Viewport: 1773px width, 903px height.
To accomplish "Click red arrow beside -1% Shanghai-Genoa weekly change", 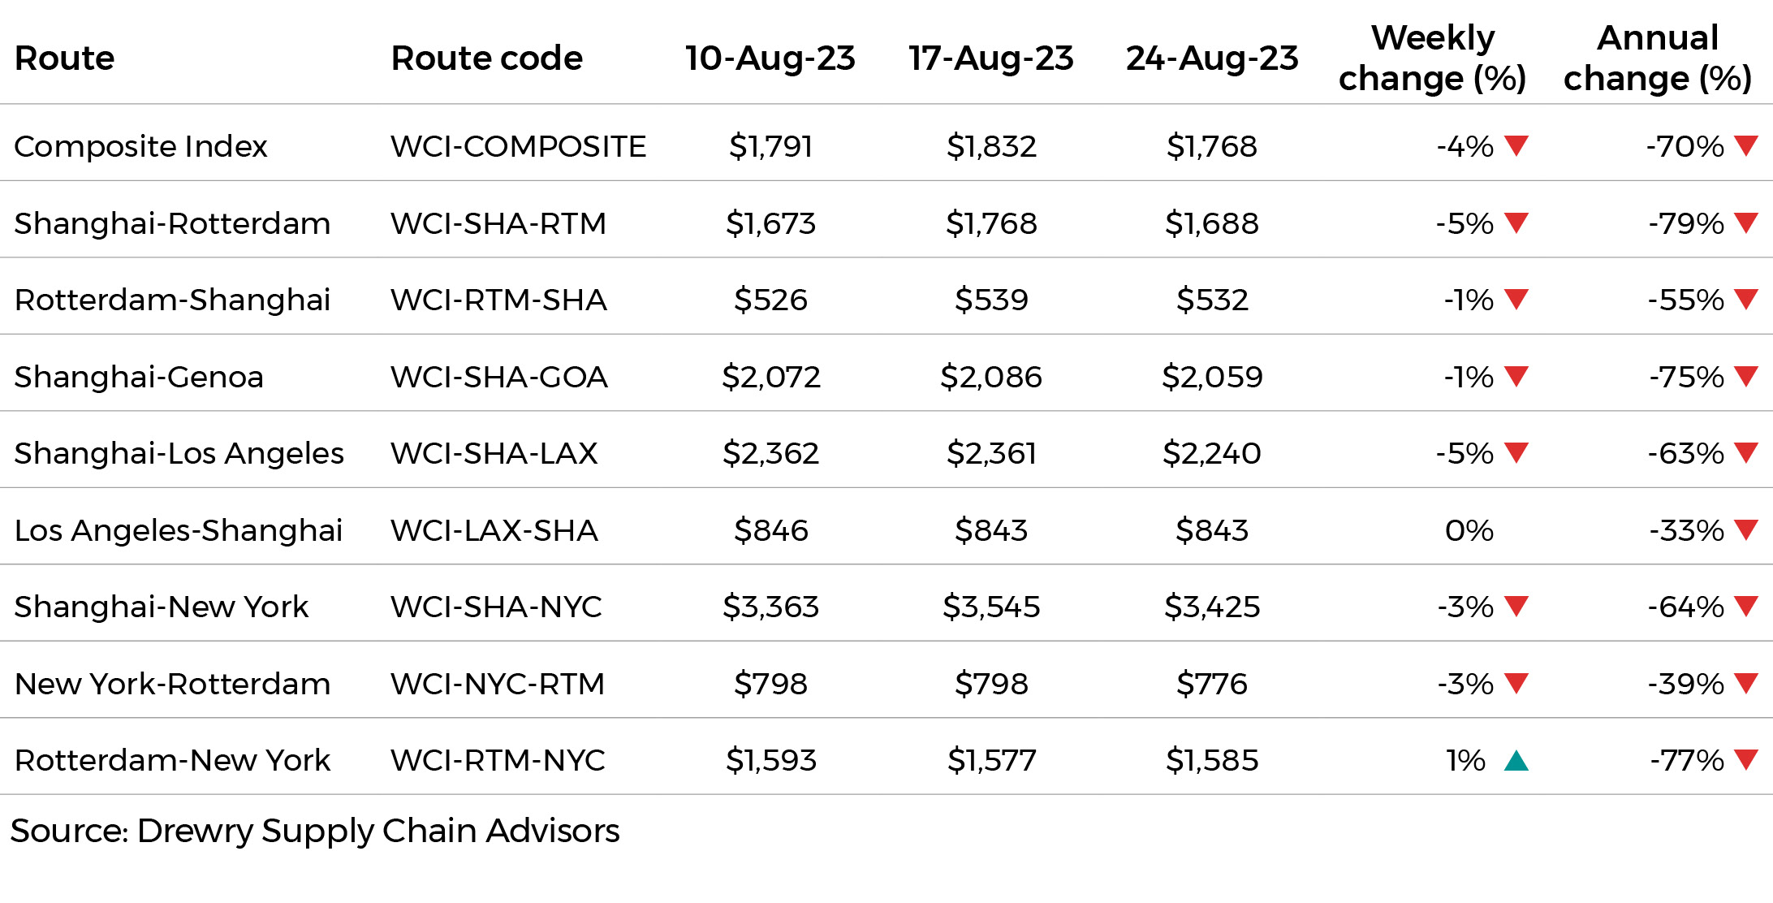I will click(x=1516, y=376).
